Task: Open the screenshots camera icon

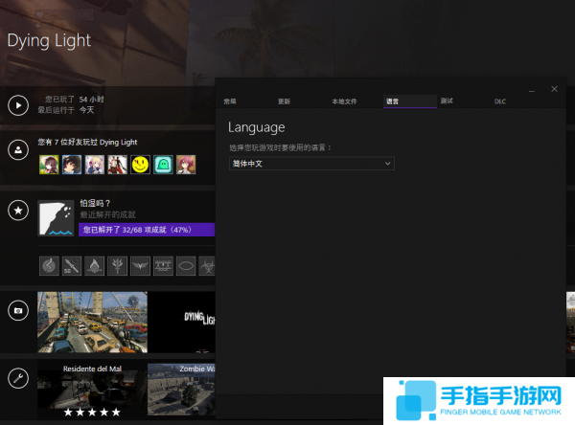Action: tap(17, 310)
